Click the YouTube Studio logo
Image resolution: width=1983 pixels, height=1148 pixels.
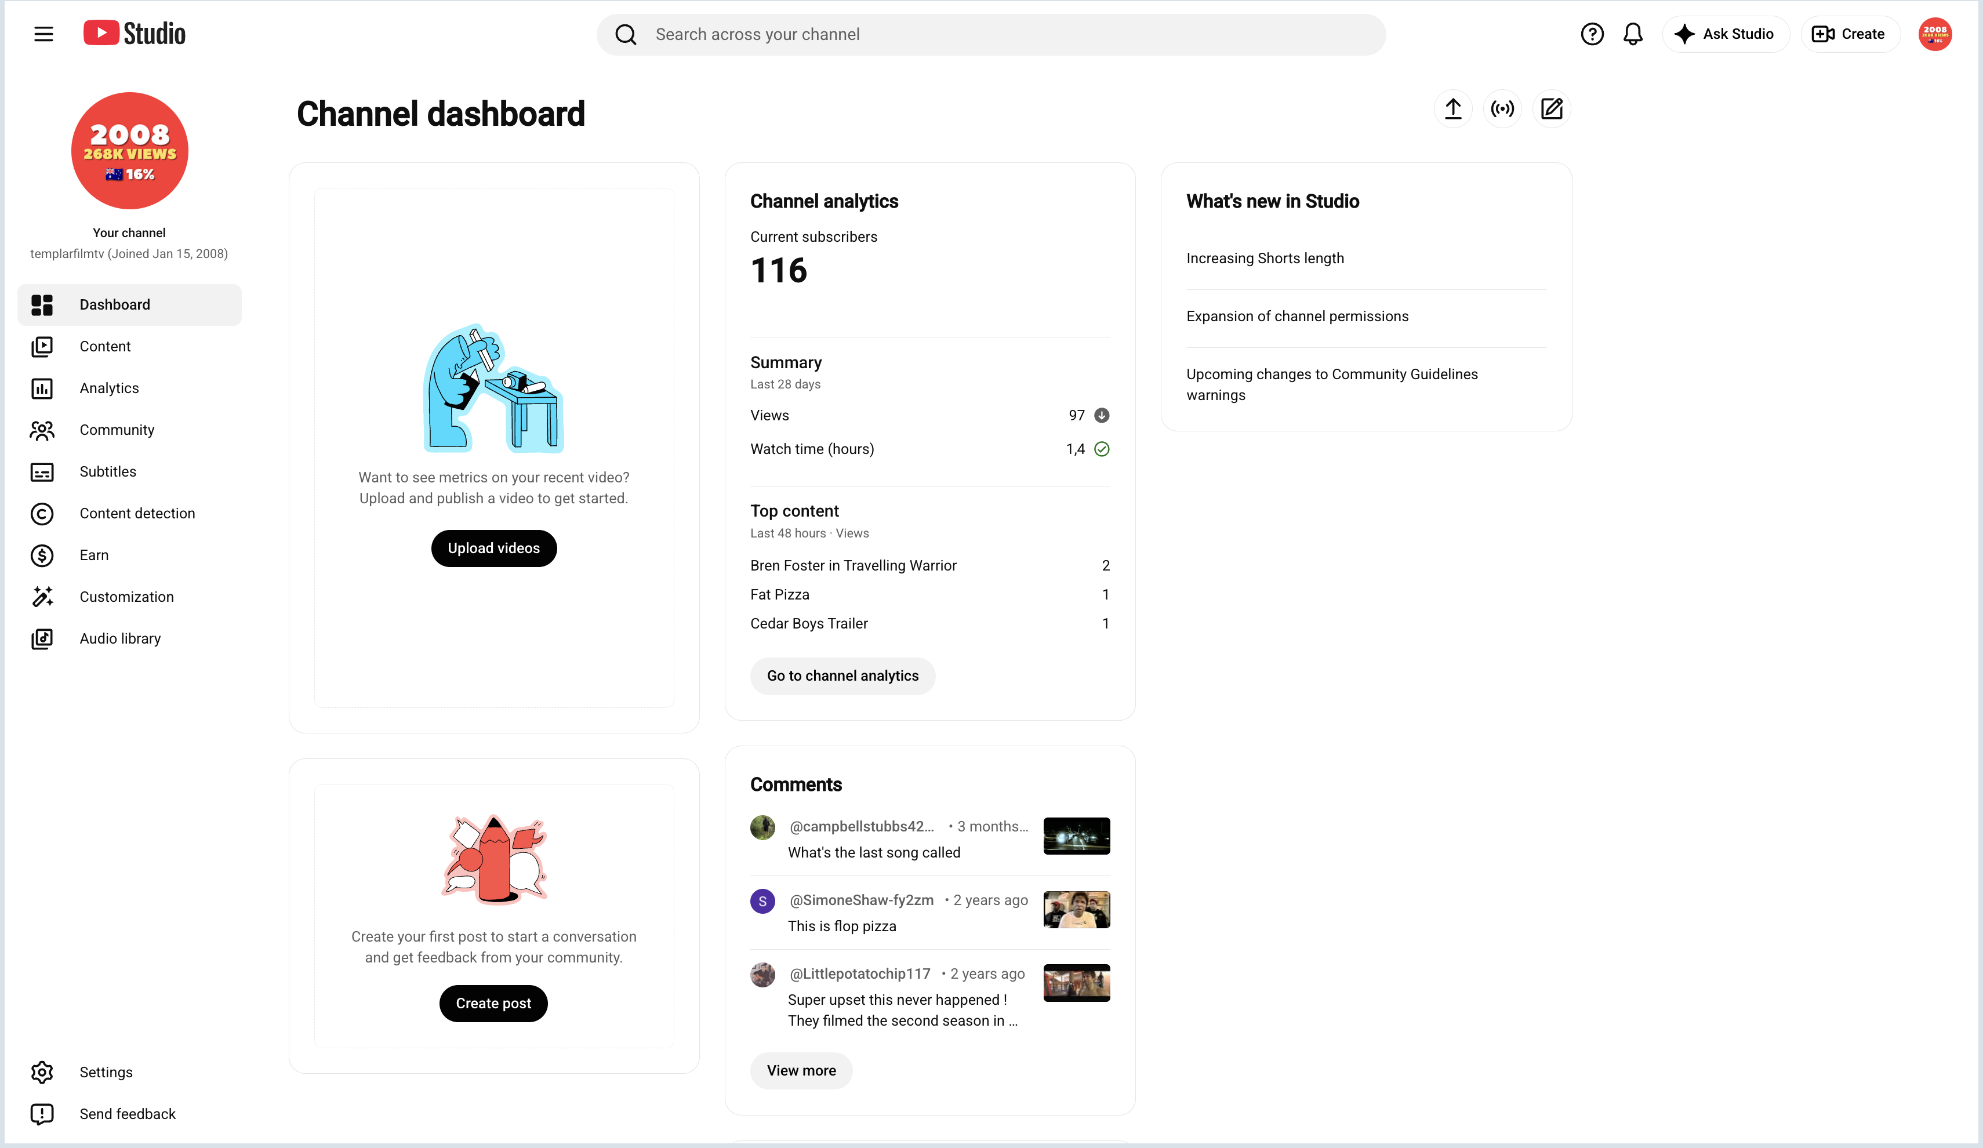click(x=135, y=33)
